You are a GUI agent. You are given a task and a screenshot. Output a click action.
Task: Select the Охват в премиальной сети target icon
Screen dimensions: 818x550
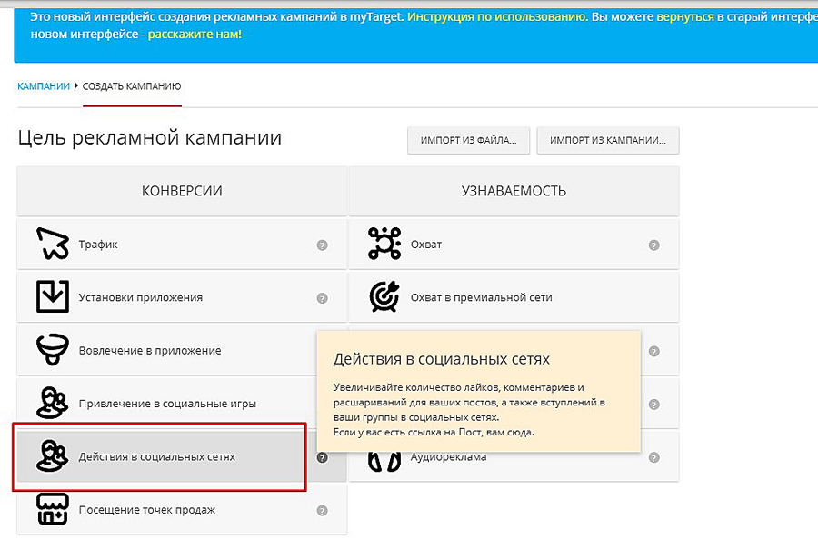click(x=384, y=297)
